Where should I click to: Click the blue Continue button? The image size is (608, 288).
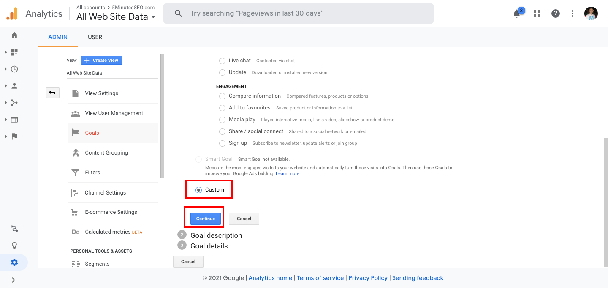pos(206,219)
